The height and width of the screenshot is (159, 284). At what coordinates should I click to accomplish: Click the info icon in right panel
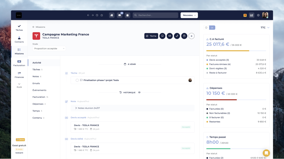206,27
